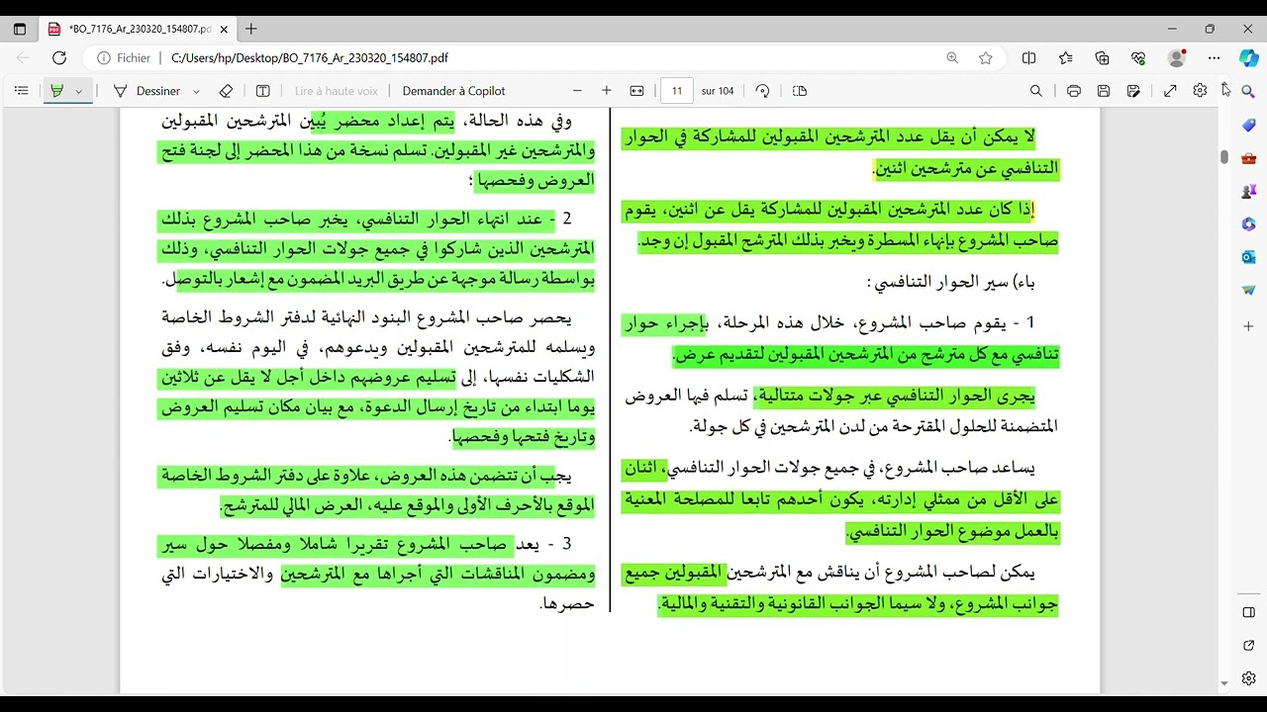This screenshot has width=1267, height=712.
Task: Open the Copilot button in browser toolbar
Action: coord(1249,58)
